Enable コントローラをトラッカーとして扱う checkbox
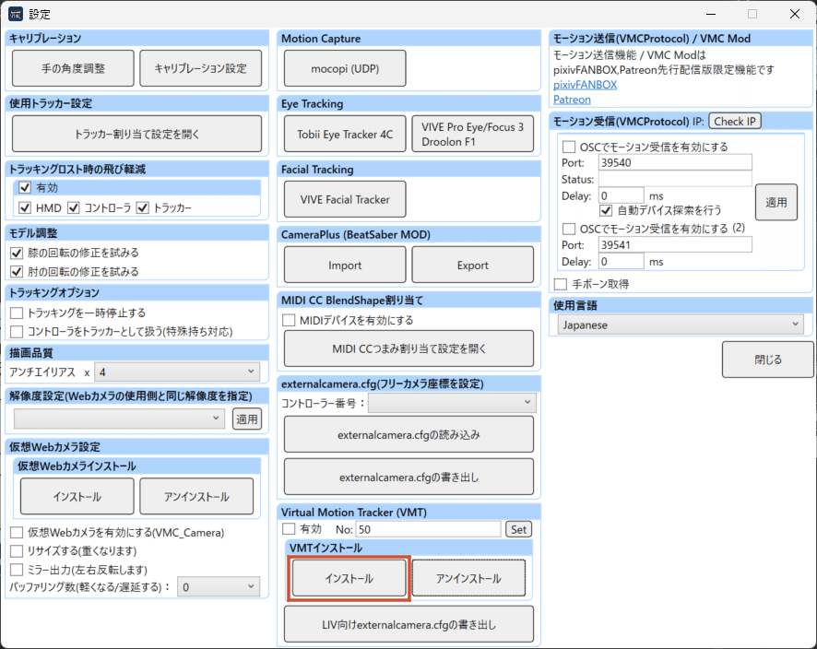Screen dimensions: 817x649 click(x=17, y=331)
